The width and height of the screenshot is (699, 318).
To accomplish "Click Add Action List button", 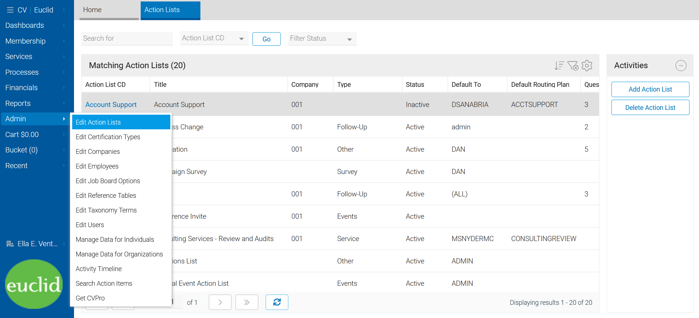I will click(x=650, y=89).
